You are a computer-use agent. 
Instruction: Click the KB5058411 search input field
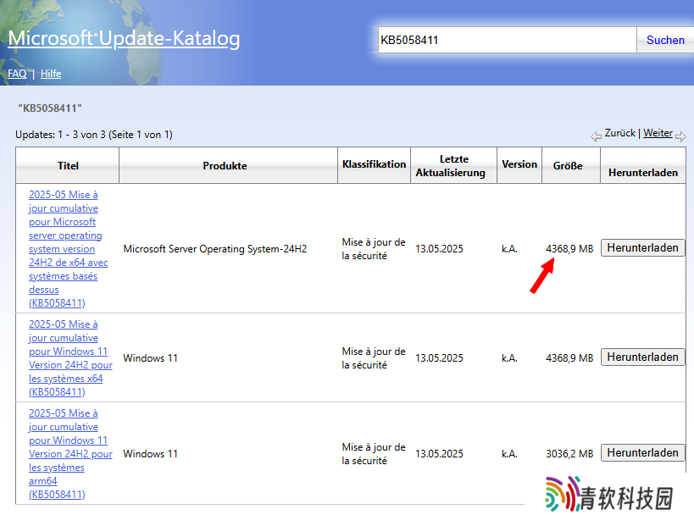(508, 40)
